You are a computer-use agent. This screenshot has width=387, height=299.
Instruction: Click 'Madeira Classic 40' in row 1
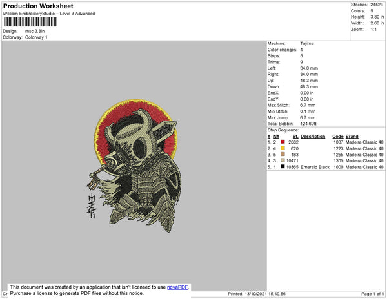[x=364, y=142]
